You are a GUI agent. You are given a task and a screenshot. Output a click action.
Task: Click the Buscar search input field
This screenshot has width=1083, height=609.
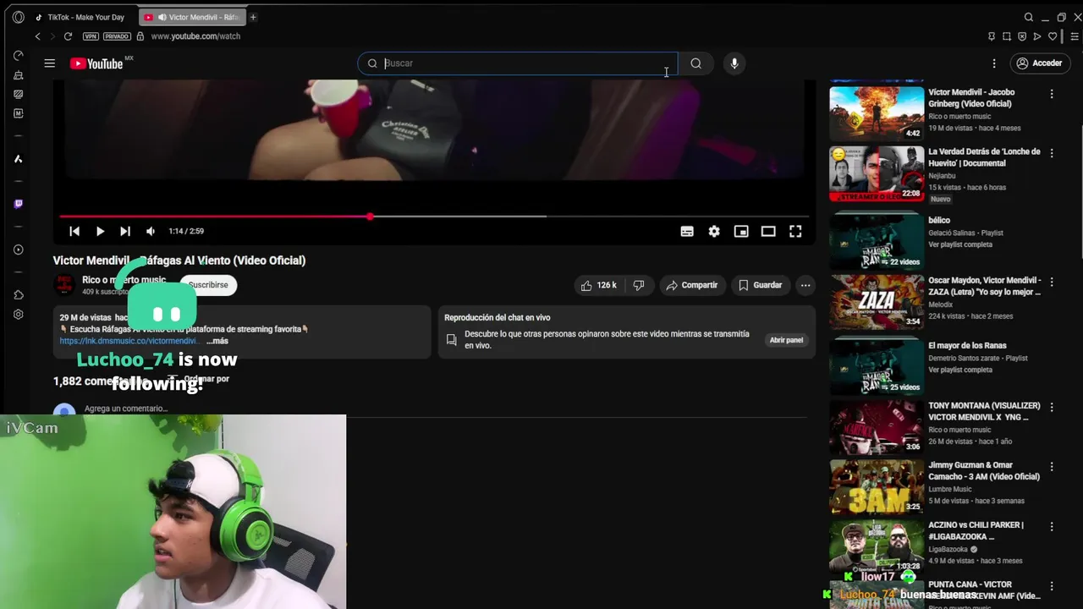518,63
